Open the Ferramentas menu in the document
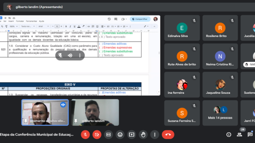The height and width of the screenshot is (143, 255). [31, 21]
